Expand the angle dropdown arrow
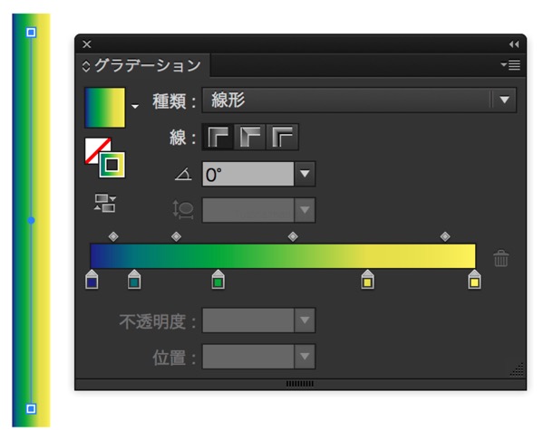Image resolution: width=544 pixels, height=430 pixels. (x=305, y=174)
